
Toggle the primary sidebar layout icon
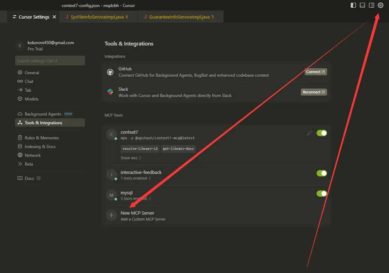click(x=353, y=5)
